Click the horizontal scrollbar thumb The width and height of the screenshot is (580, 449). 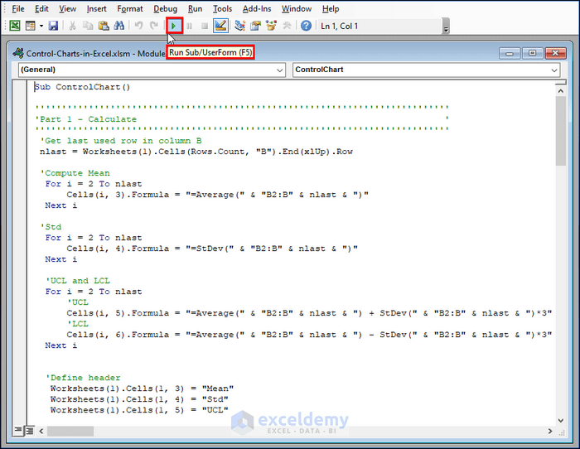coord(70,431)
